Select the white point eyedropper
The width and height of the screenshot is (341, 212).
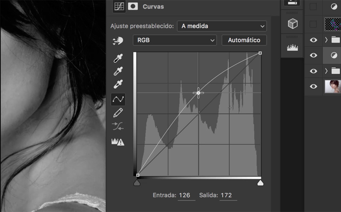tap(118, 84)
